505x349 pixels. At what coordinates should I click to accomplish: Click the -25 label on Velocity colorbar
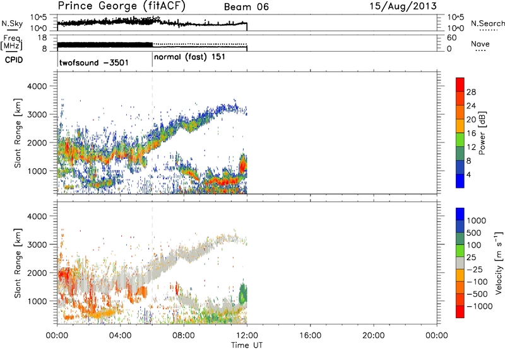click(475, 270)
